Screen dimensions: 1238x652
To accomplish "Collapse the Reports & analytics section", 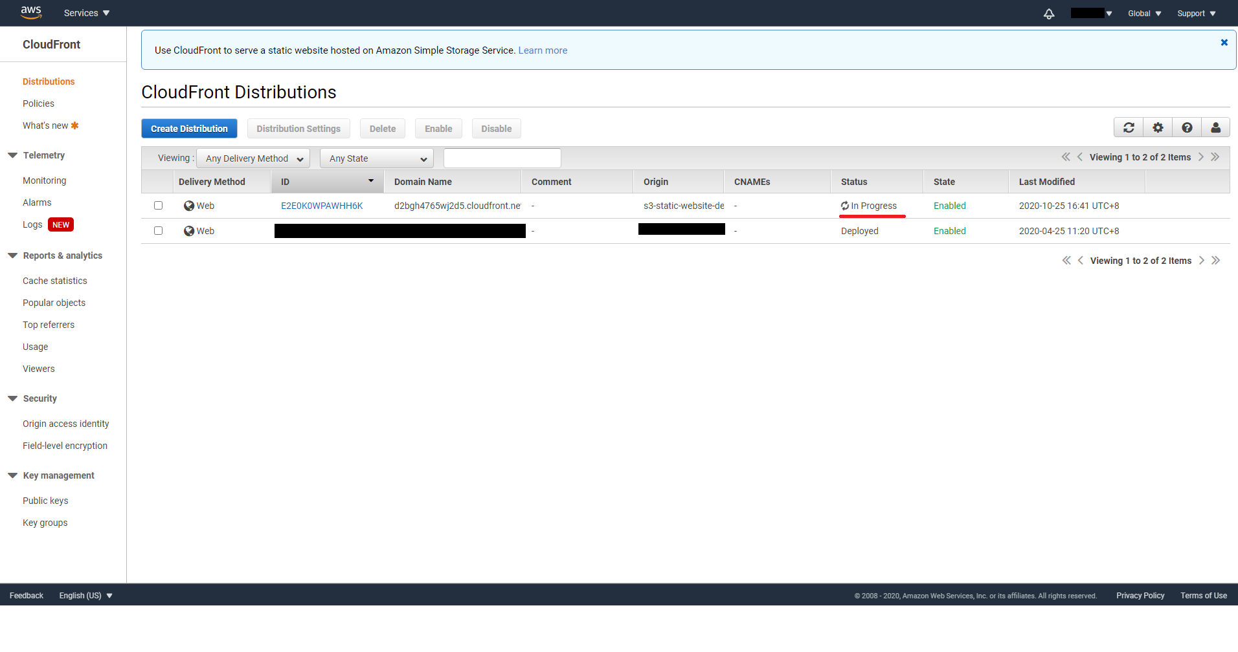I will (12, 255).
